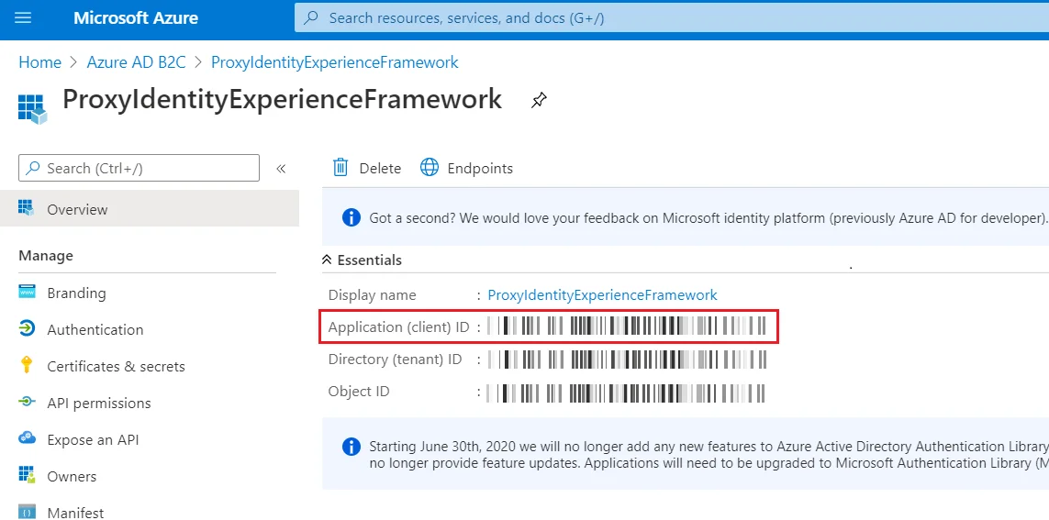The height and width of the screenshot is (520, 1049).
Task: Click the Overview grid icon
Action: [27, 208]
